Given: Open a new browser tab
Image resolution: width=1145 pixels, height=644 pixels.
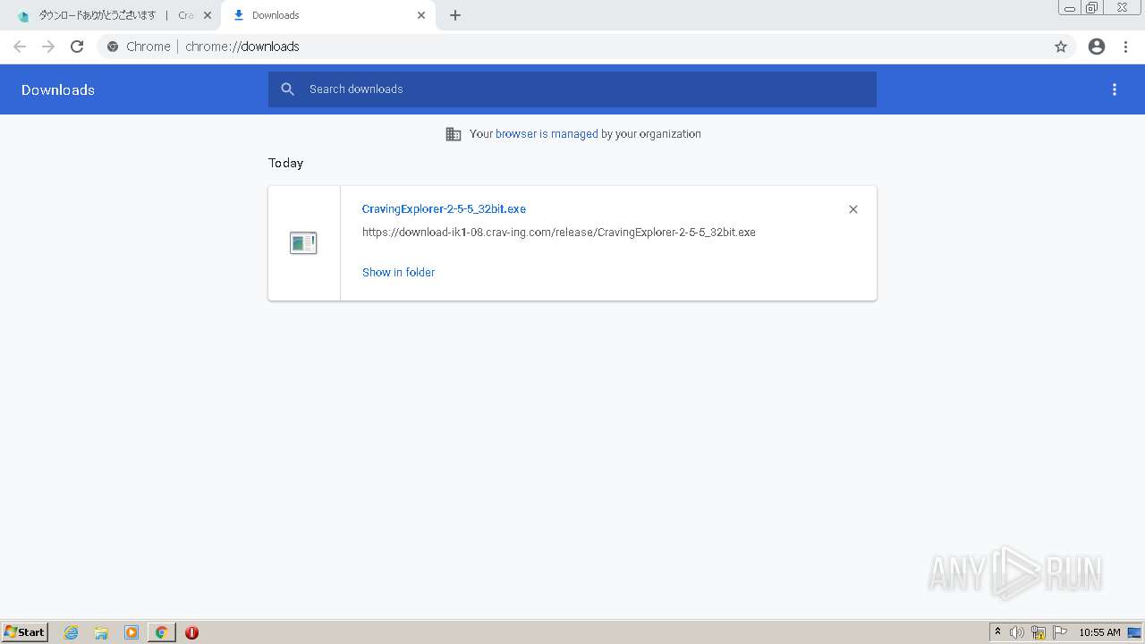Looking at the screenshot, I should (x=455, y=15).
